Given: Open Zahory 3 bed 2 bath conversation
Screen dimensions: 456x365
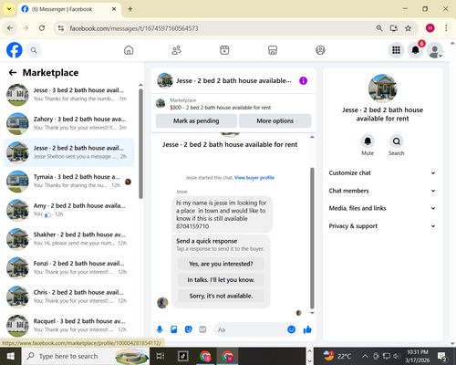Looking at the screenshot, I should click(68, 123).
